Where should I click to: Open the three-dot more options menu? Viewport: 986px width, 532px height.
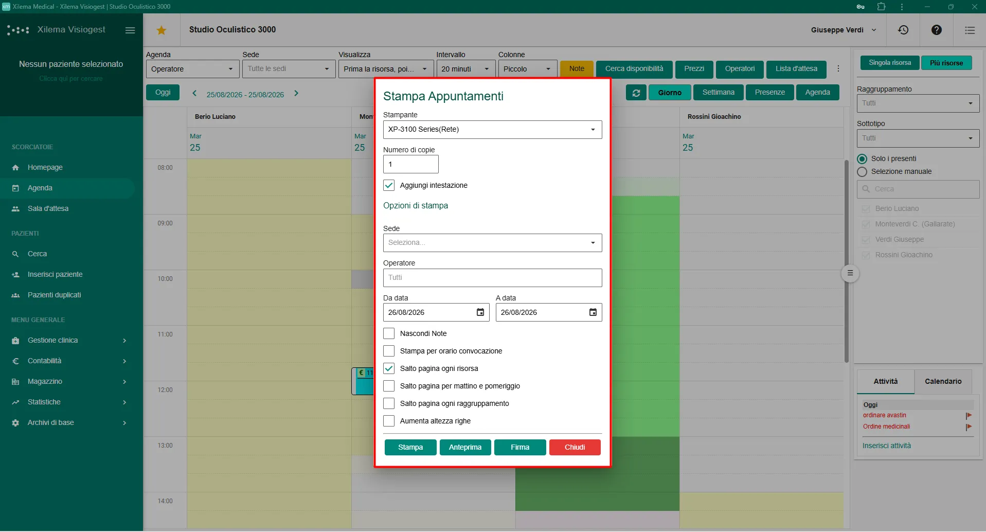838,68
